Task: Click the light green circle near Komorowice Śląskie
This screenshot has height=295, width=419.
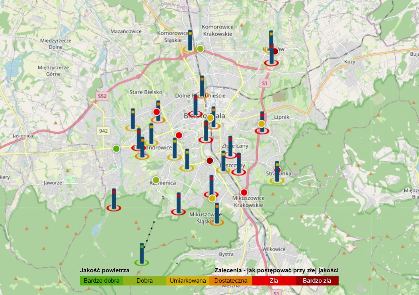Action: point(200,49)
